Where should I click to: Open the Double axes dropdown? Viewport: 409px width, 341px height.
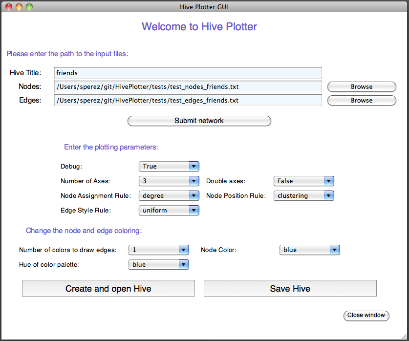pyautogui.click(x=304, y=181)
